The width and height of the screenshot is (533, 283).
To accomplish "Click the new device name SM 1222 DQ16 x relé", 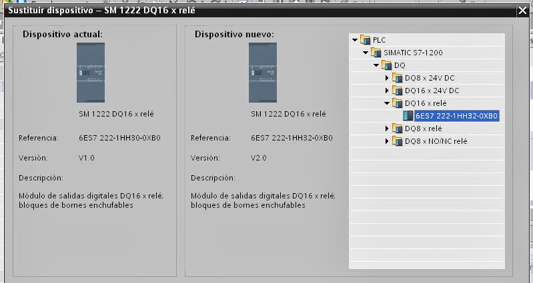I will 288,114.
